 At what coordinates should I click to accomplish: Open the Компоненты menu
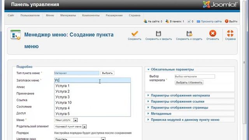click(x=91, y=16)
